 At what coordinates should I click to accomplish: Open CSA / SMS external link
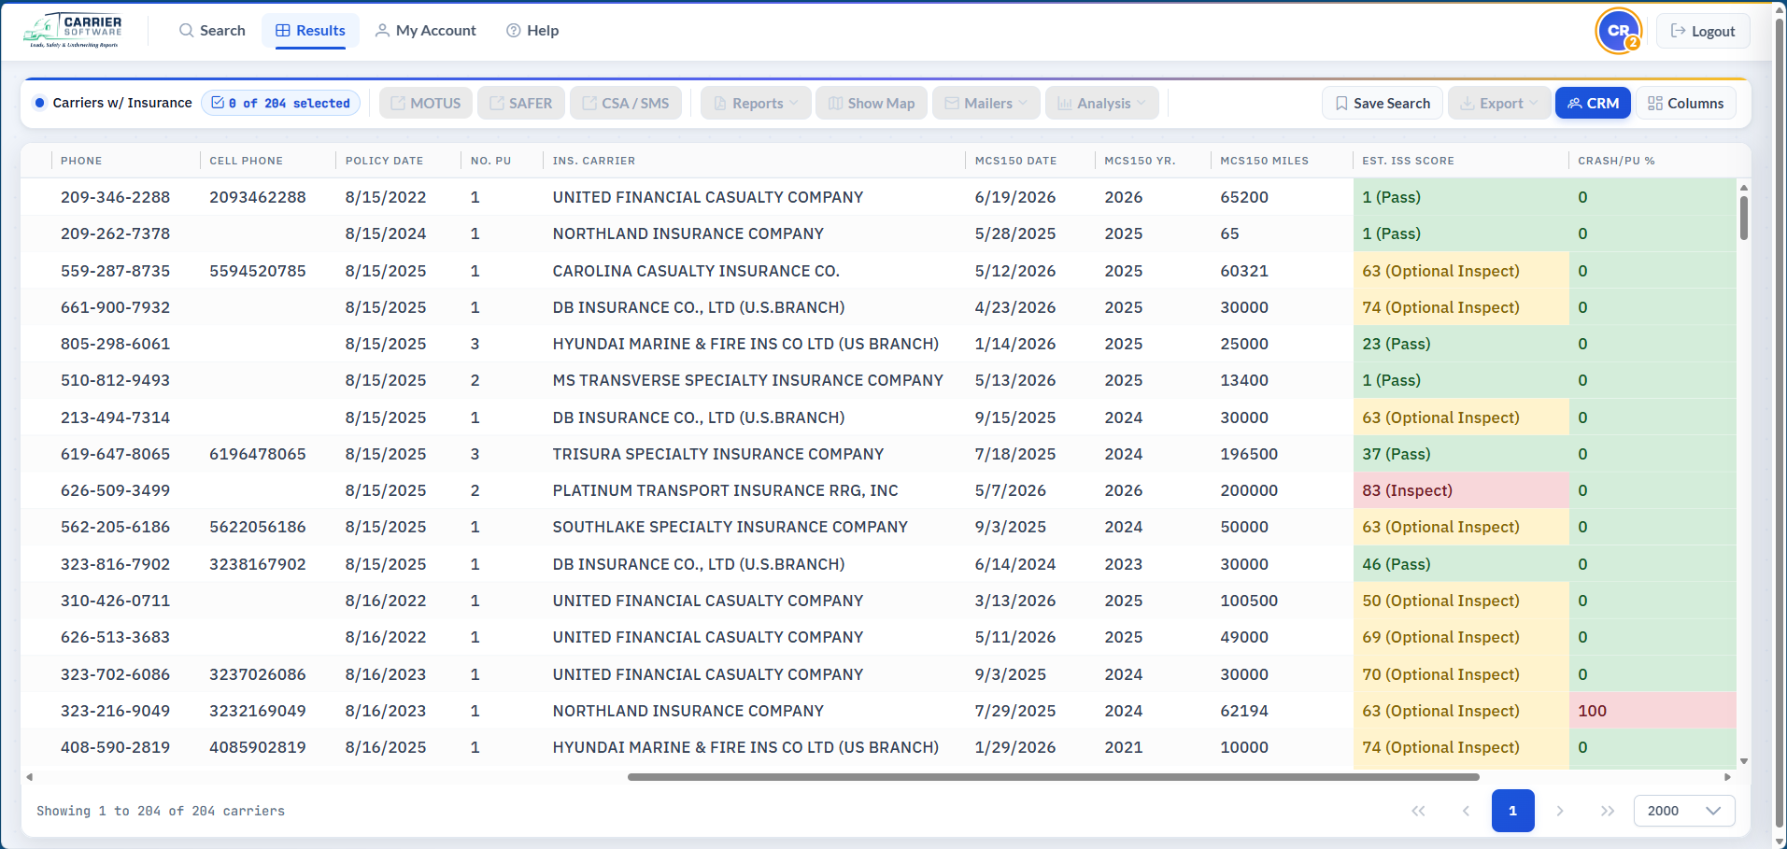[626, 103]
